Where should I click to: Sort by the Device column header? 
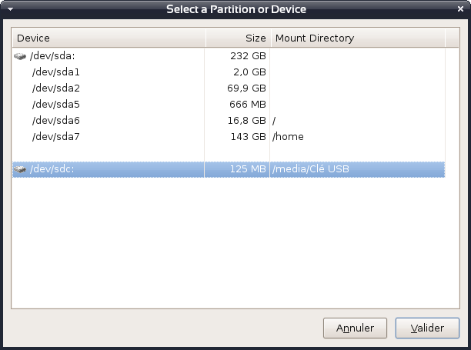[x=109, y=38]
